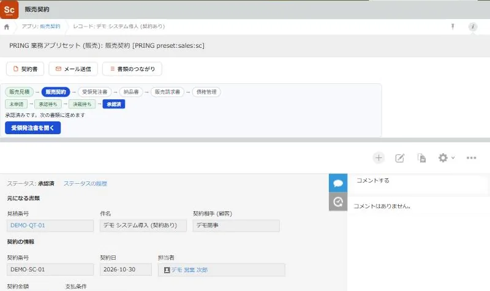The image size is (490, 291).
Task: Click the orange Sc app logo
Action: click(x=9, y=9)
